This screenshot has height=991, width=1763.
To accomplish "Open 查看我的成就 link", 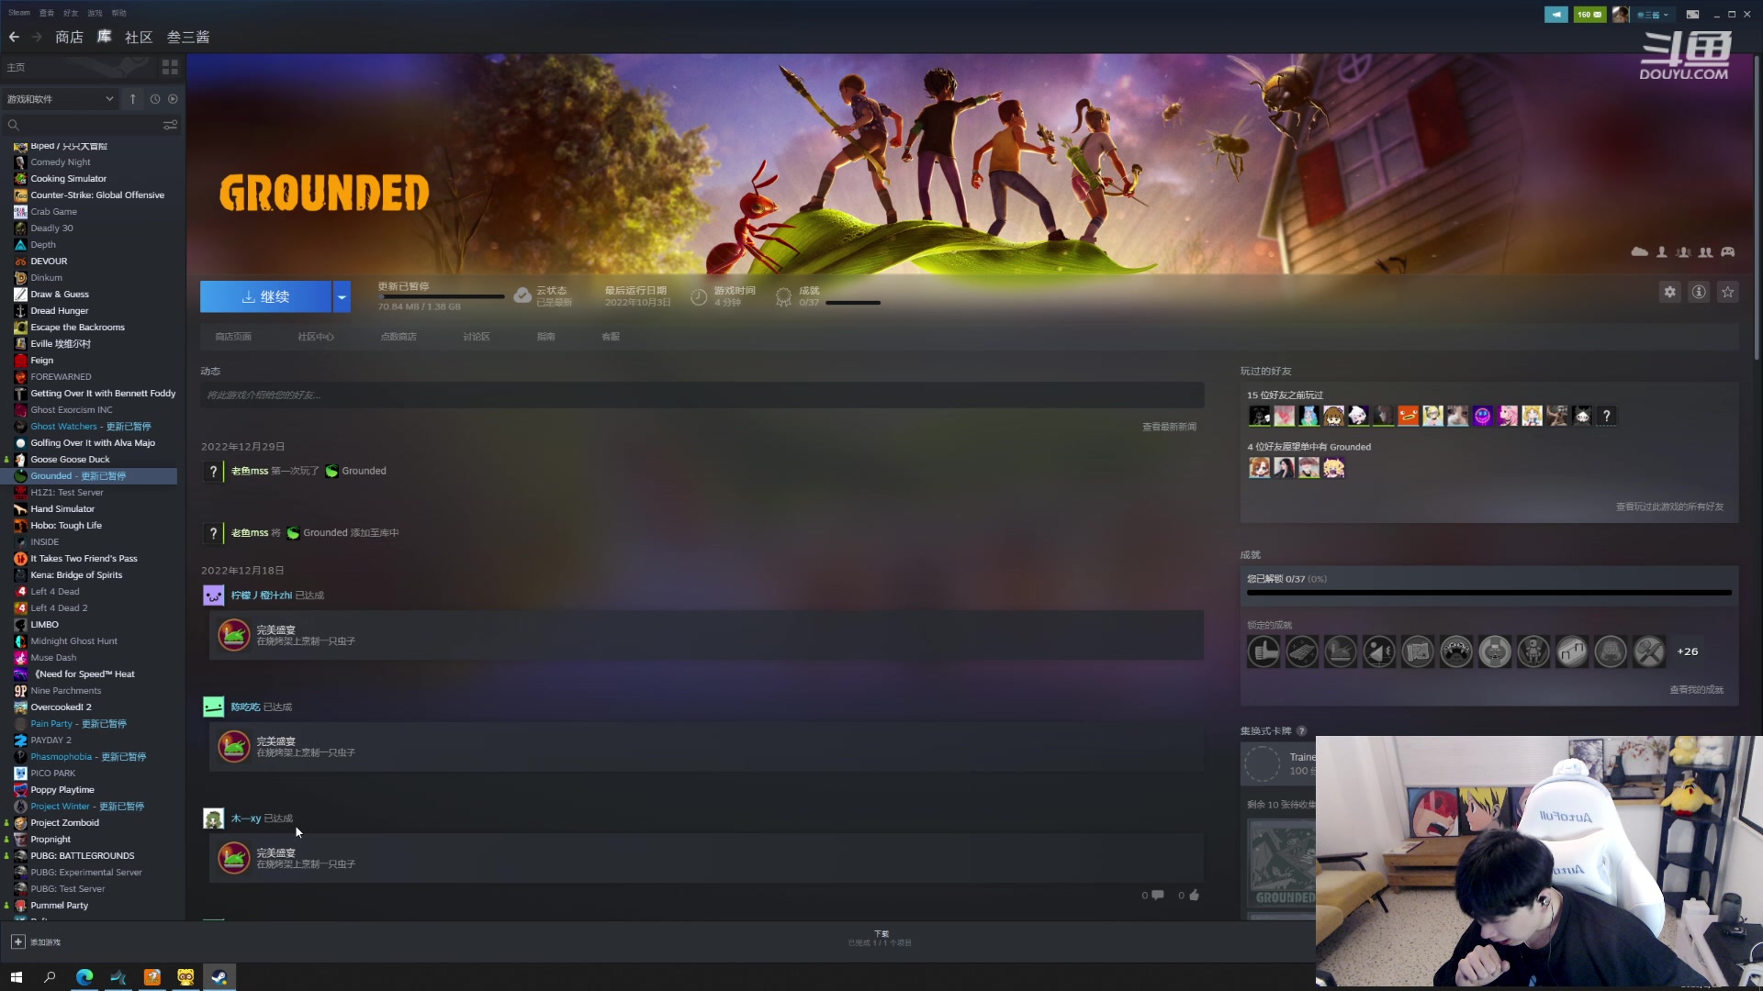I will point(1696,689).
